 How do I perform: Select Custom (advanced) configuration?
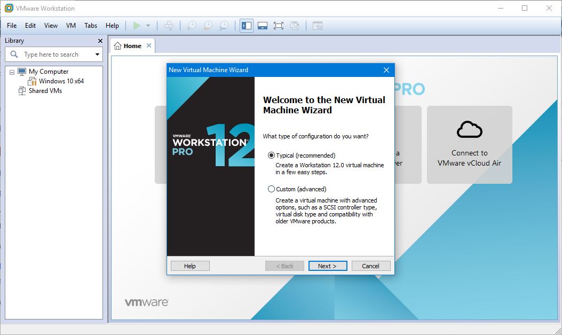[x=272, y=189]
